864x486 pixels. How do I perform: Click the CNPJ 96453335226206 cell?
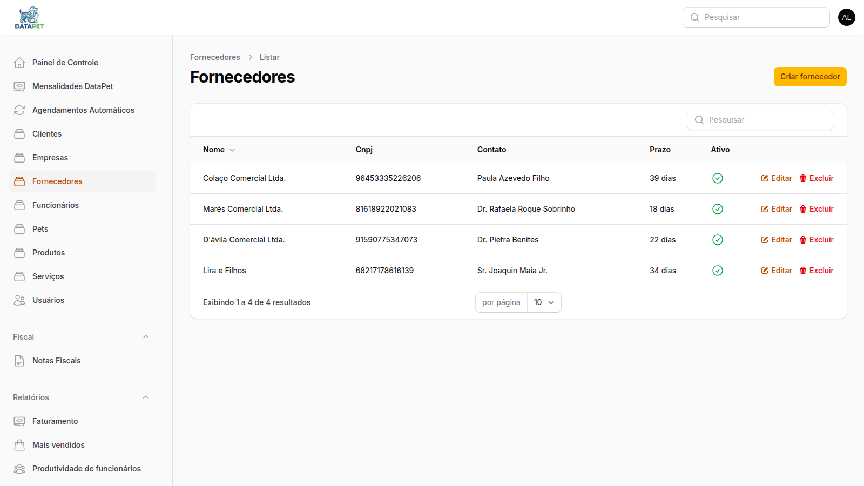388,178
